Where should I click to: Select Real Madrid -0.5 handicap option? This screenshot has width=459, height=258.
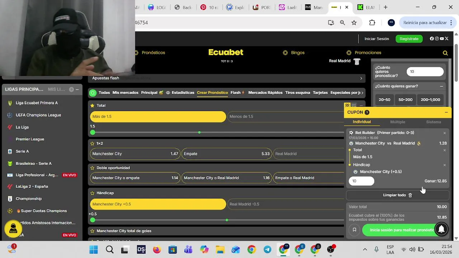point(285,204)
